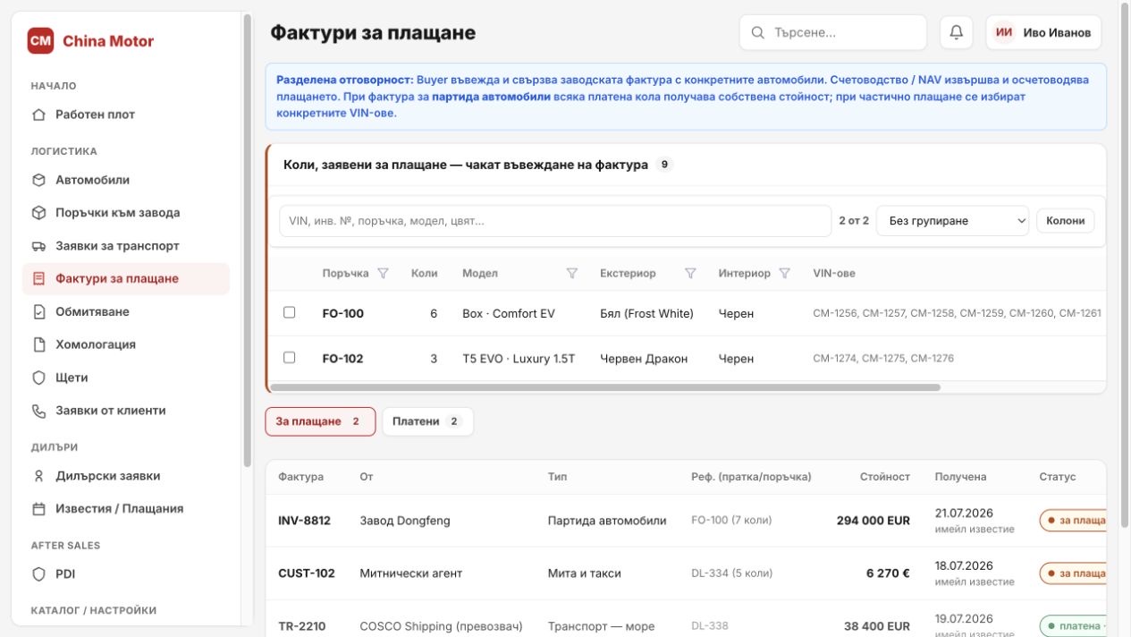Switch to the Платени tab
Screen dimensions: 1131x637
(427, 421)
